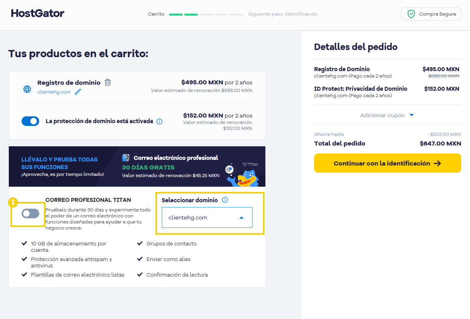This screenshot has width=470, height=319.
Task: Click the globe icon beside Registro de dominio
Action: tap(27, 89)
